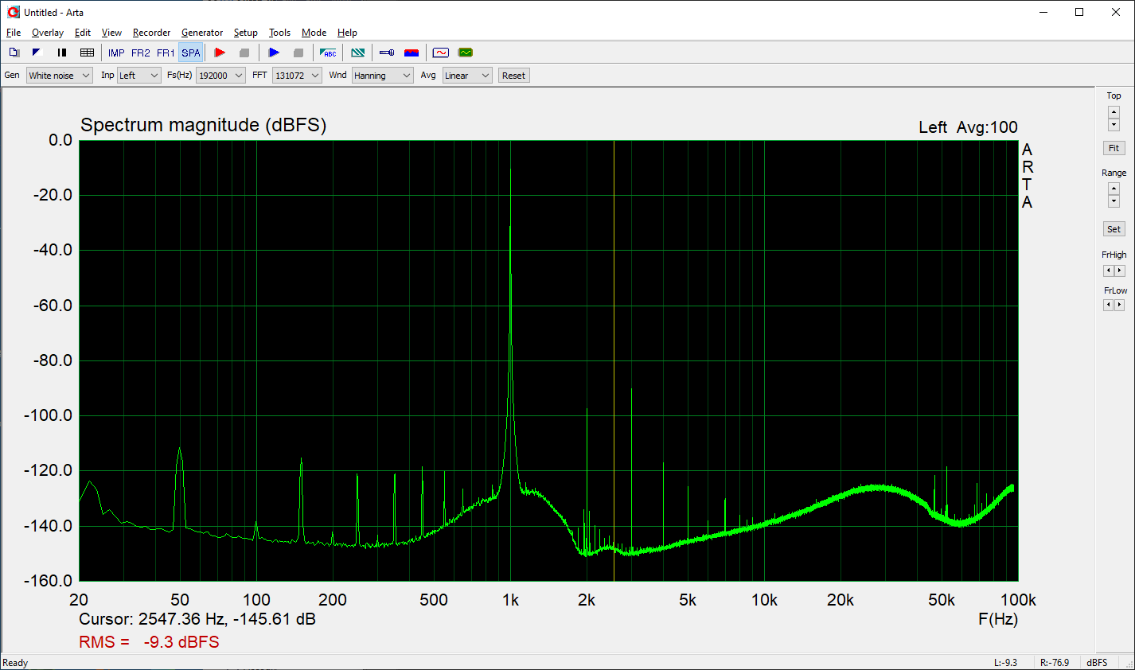The image size is (1135, 670).
Task: Open the Avg Linear averaging dropdown
Action: point(467,76)
